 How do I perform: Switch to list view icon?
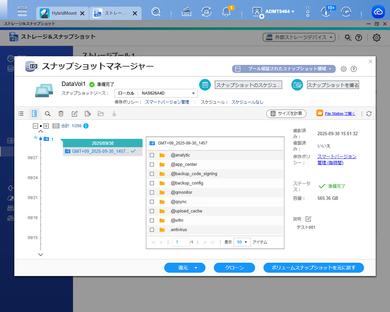click(x=21, y=114)
